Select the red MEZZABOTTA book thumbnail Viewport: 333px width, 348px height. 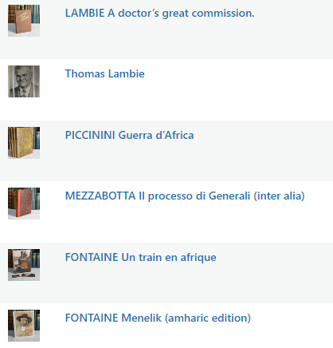(x=24, y=204)
